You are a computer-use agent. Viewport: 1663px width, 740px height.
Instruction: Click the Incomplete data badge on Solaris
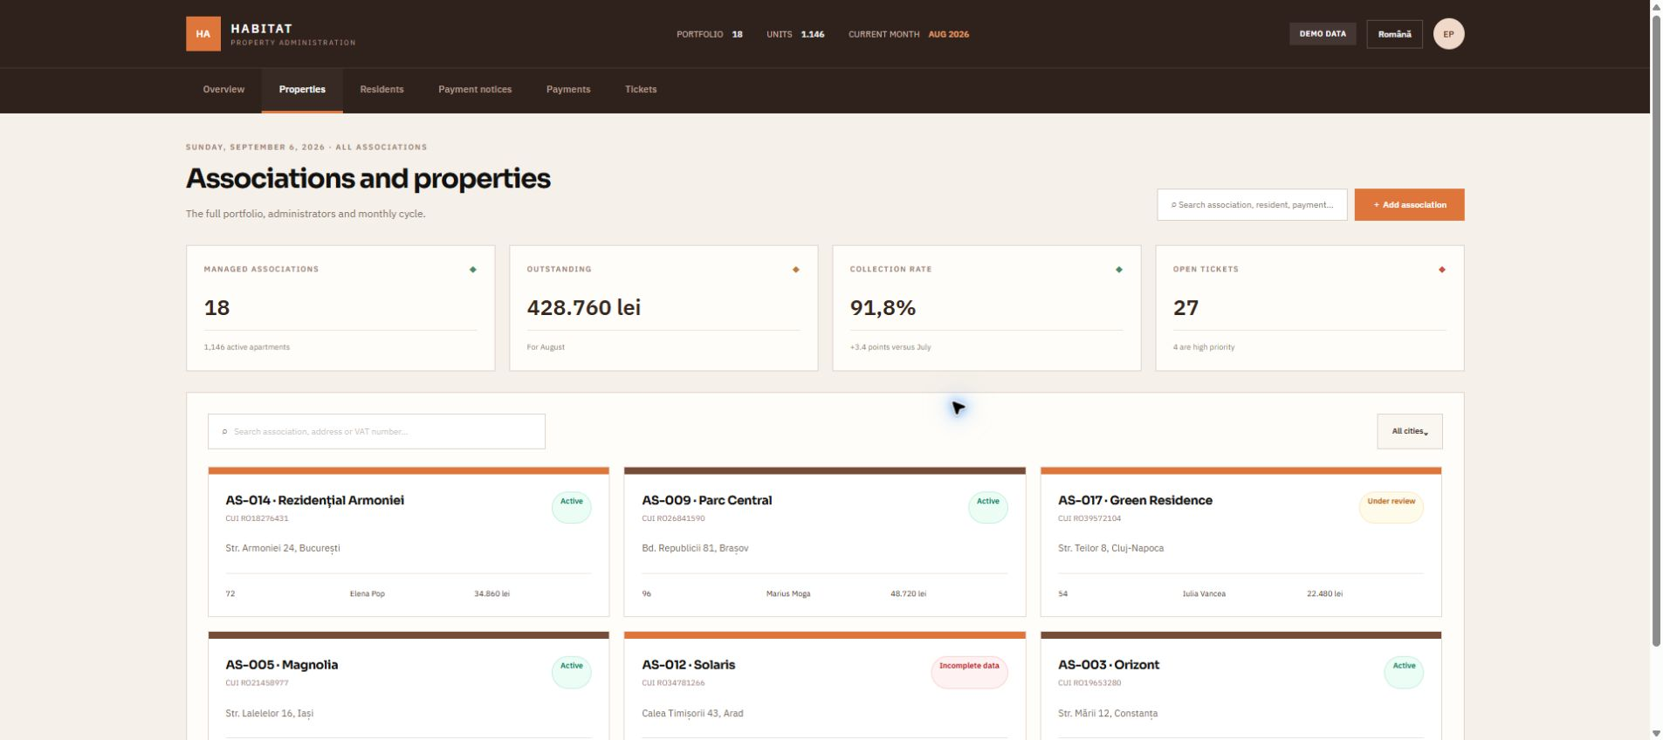tap(969, 672)
